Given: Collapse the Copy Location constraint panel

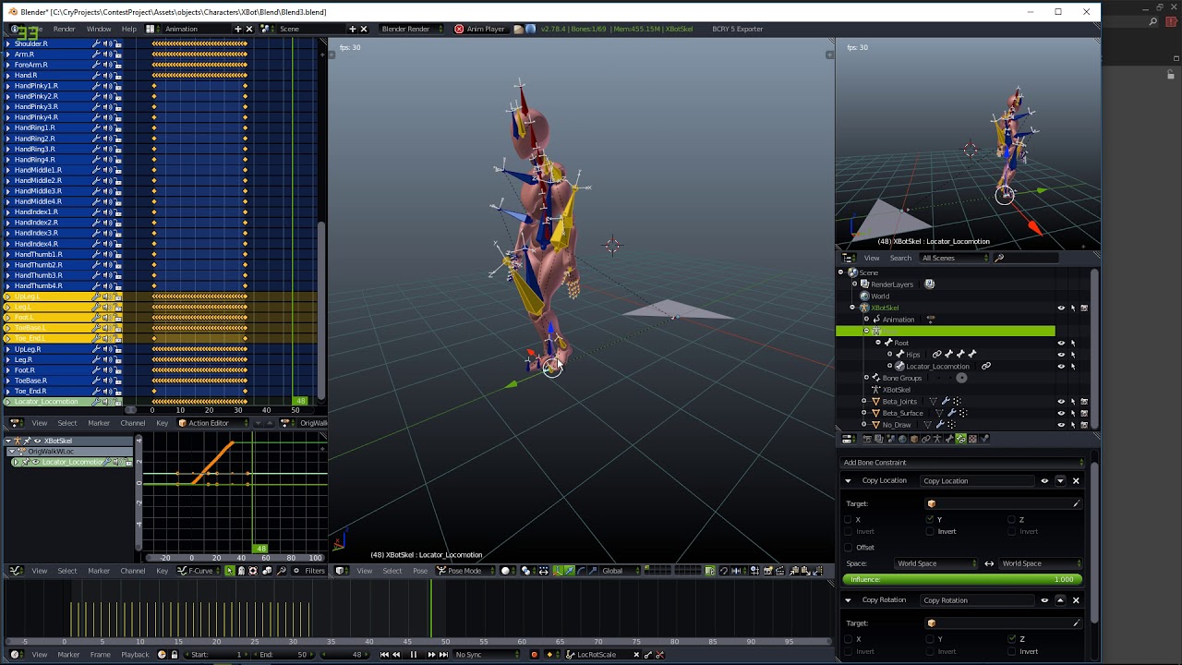Looking at the screenshot, I should [848, 481].
